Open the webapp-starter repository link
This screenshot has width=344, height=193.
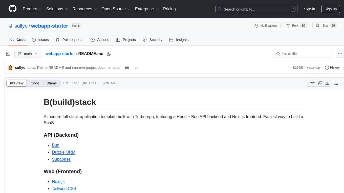click(50, 26)
